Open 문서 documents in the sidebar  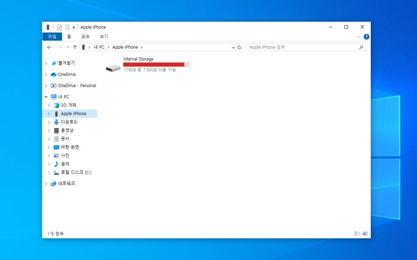65,139
